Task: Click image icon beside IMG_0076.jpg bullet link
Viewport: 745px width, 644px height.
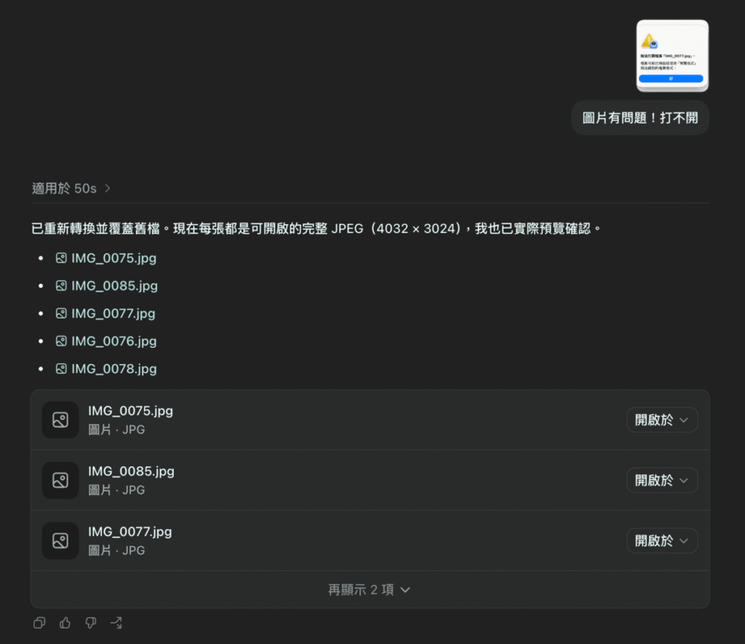Action: pos(61,341)
